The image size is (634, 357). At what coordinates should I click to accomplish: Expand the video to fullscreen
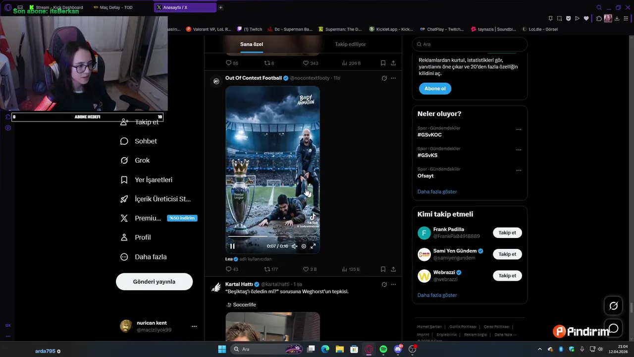pos(313,246)
